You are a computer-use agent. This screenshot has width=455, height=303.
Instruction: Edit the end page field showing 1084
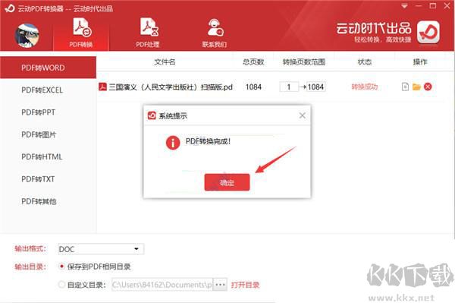316,87
